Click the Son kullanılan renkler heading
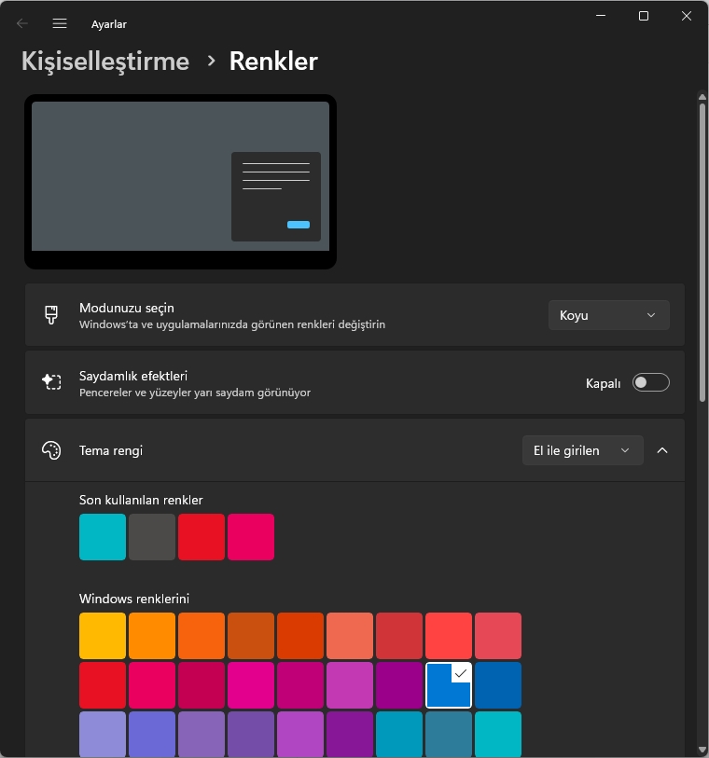709x758 pixels. pyautogui.click(x=141, y=500)
